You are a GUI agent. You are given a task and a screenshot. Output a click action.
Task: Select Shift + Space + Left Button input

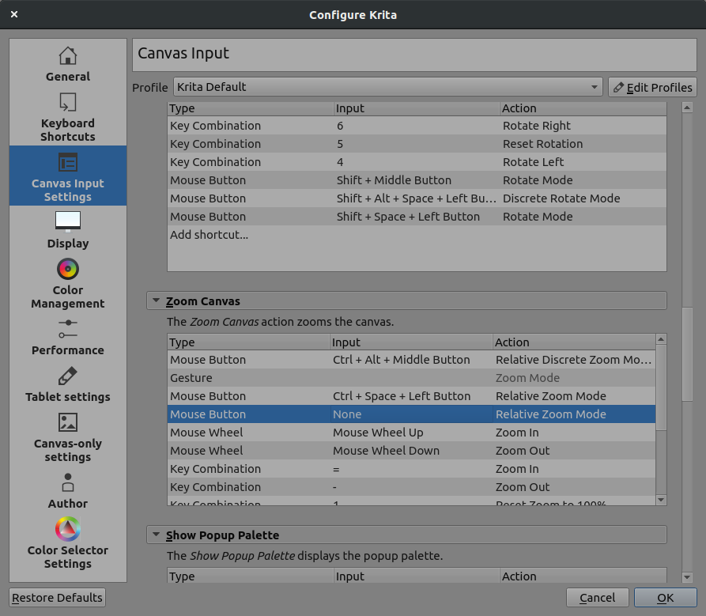417,217
